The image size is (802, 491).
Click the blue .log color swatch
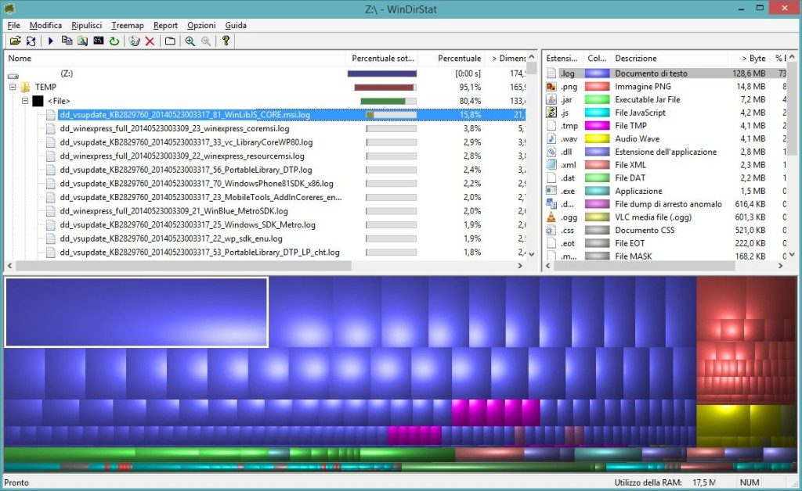[597, 73]
